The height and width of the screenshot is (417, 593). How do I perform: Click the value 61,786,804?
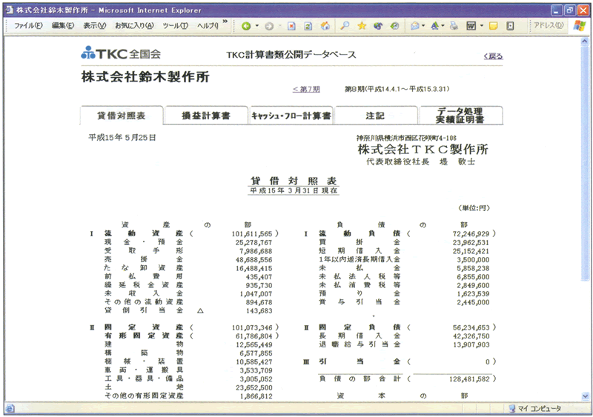pos(254,336)
